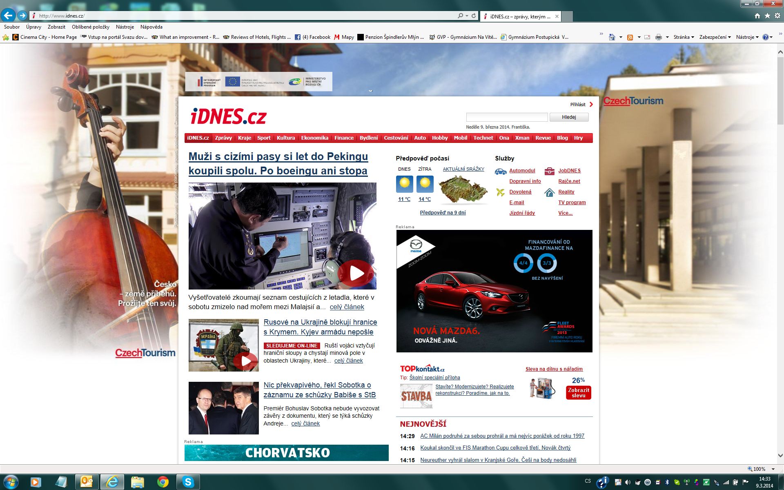
Task: Open the Předpověď na 9 dní link
Action: (443, 213)
